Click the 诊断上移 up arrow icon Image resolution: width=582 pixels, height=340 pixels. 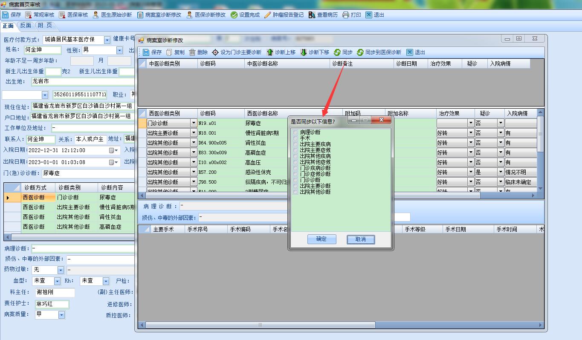[x=270, y=52]
